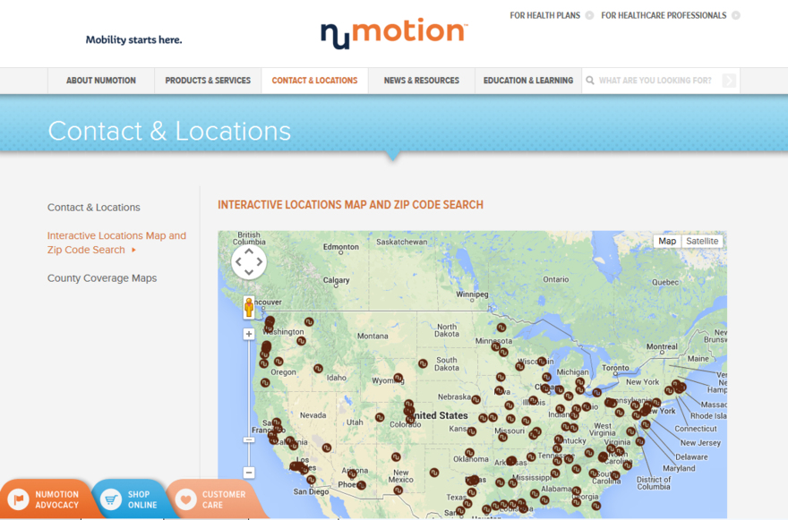Screen dimensions: 788x520
Task: Switch map to Satellite view
Action: [x=702, y=241]
